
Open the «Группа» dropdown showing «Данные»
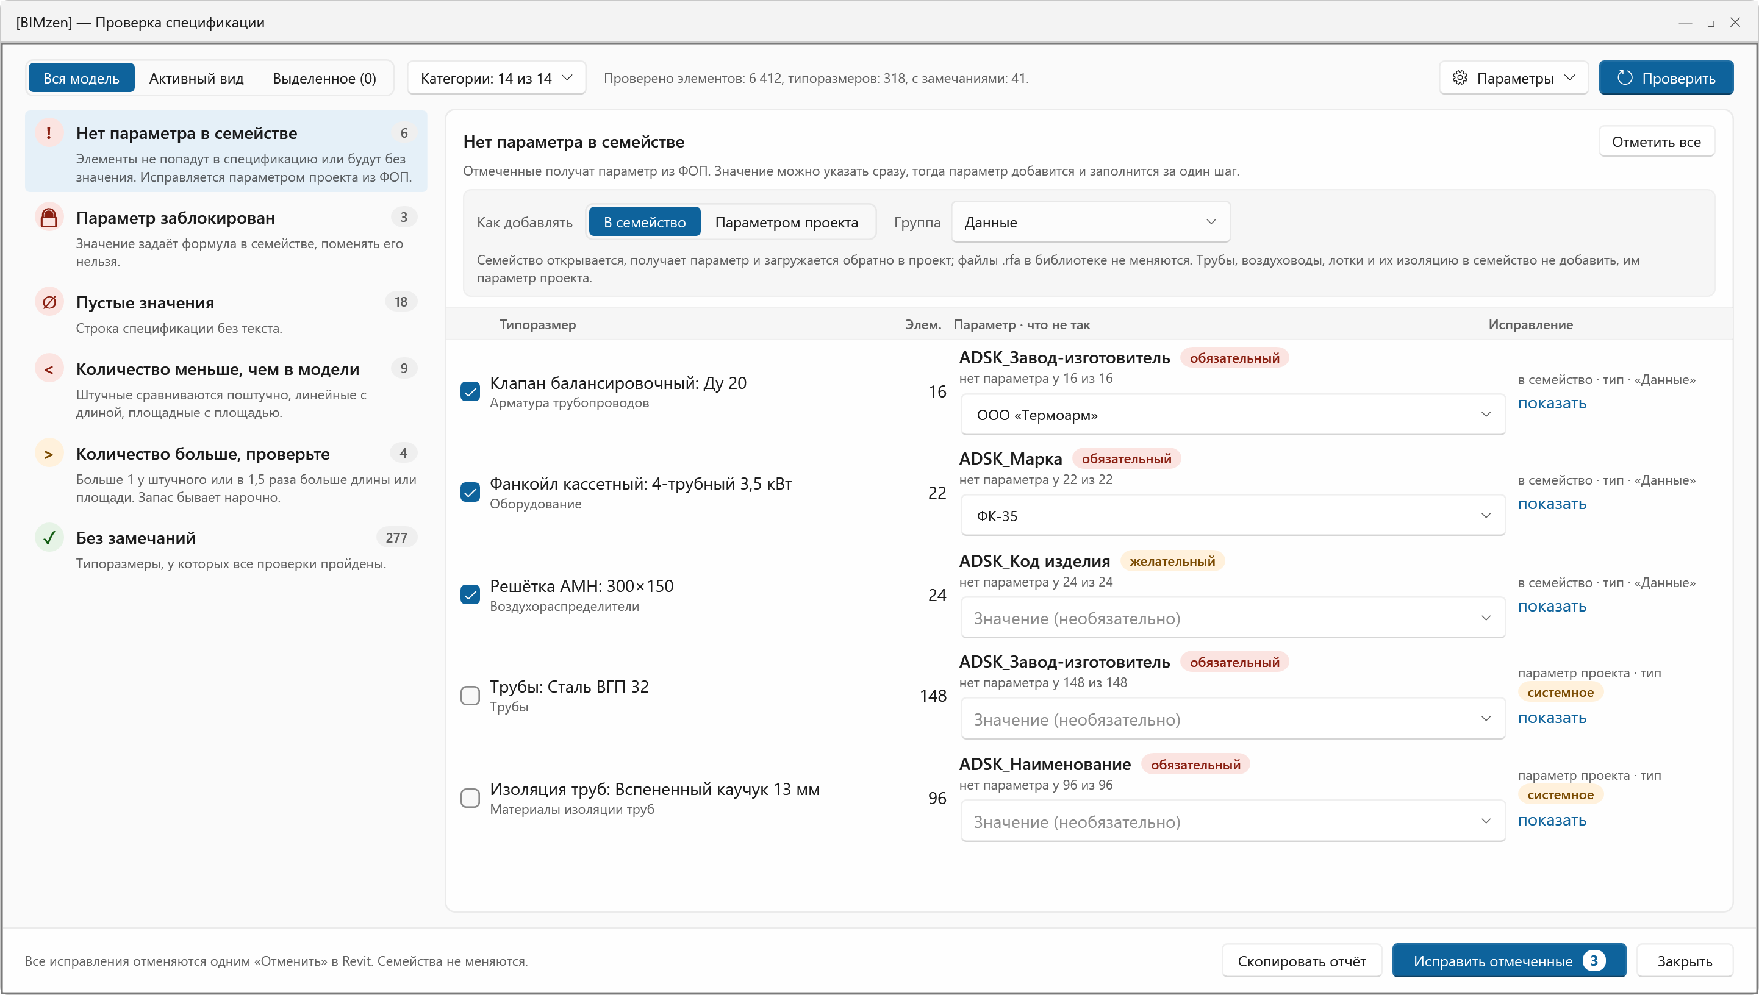(x=1091, y=222)
